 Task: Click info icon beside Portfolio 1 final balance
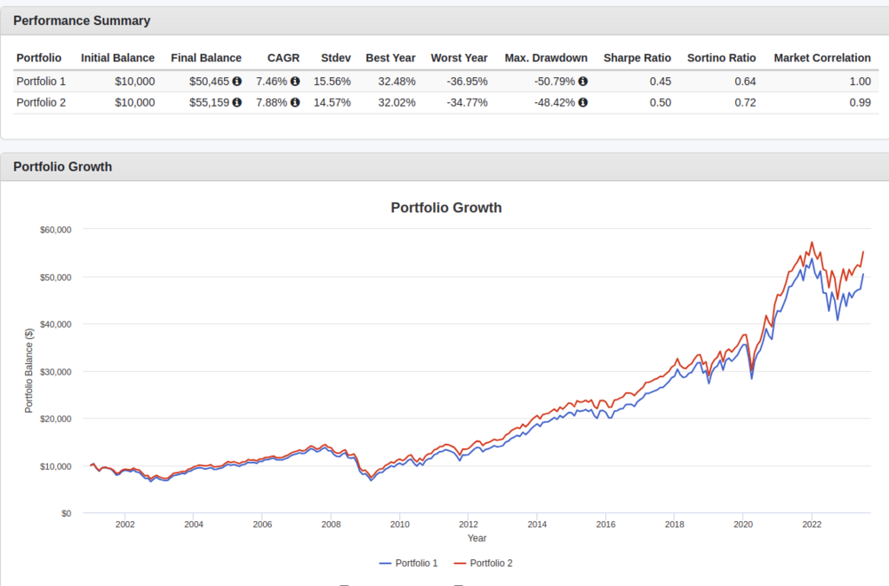[237, 81]
